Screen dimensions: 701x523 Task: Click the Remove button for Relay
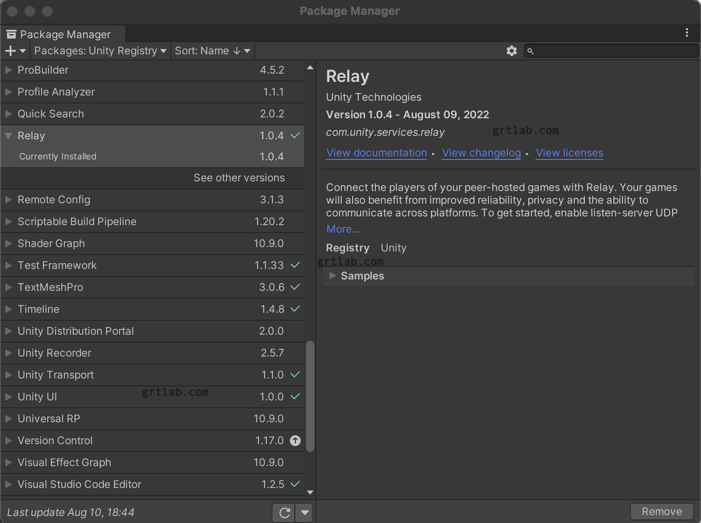point(662,511)
